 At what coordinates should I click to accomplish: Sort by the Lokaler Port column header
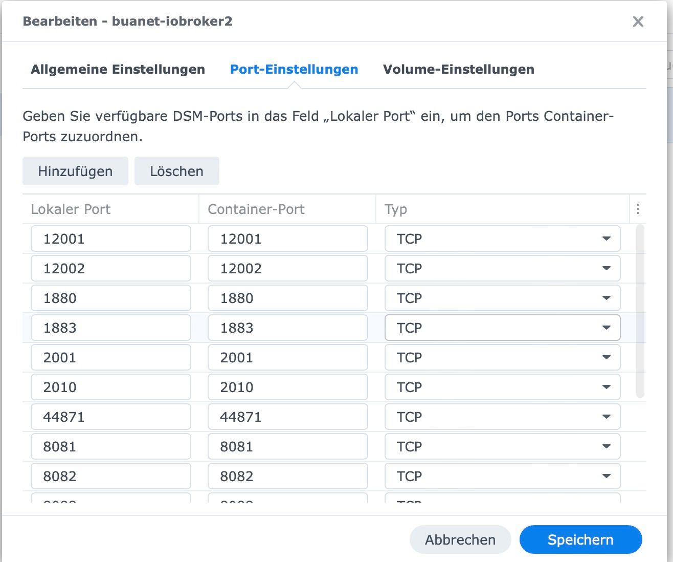click(x=71, y=209)
